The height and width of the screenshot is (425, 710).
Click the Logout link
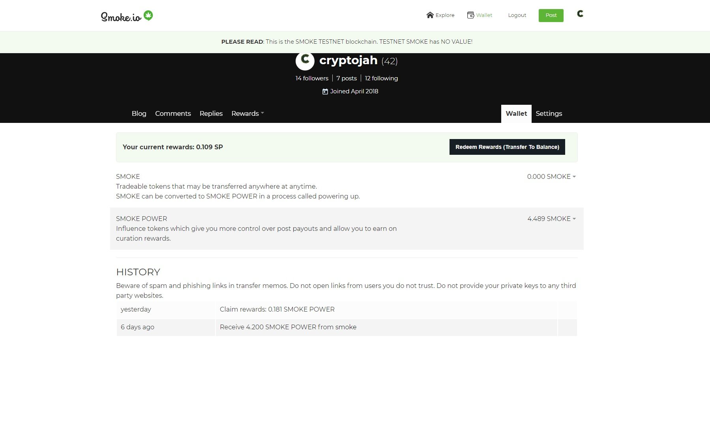(517, 15)
